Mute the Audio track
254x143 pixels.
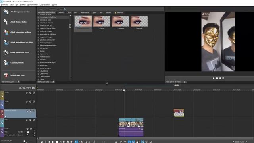point(27,129)
